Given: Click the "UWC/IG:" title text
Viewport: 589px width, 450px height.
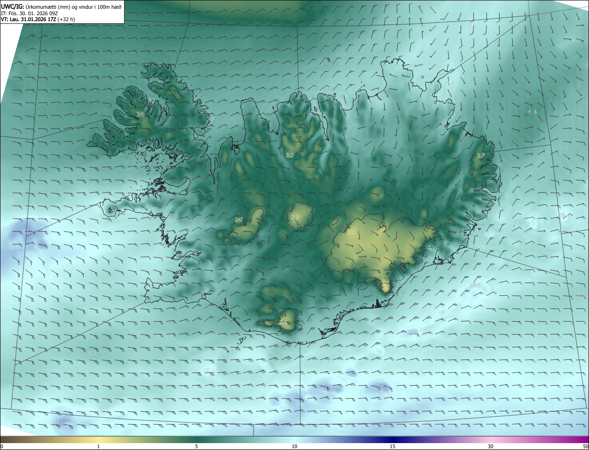Looking at the screenshot, I should 12,6.
